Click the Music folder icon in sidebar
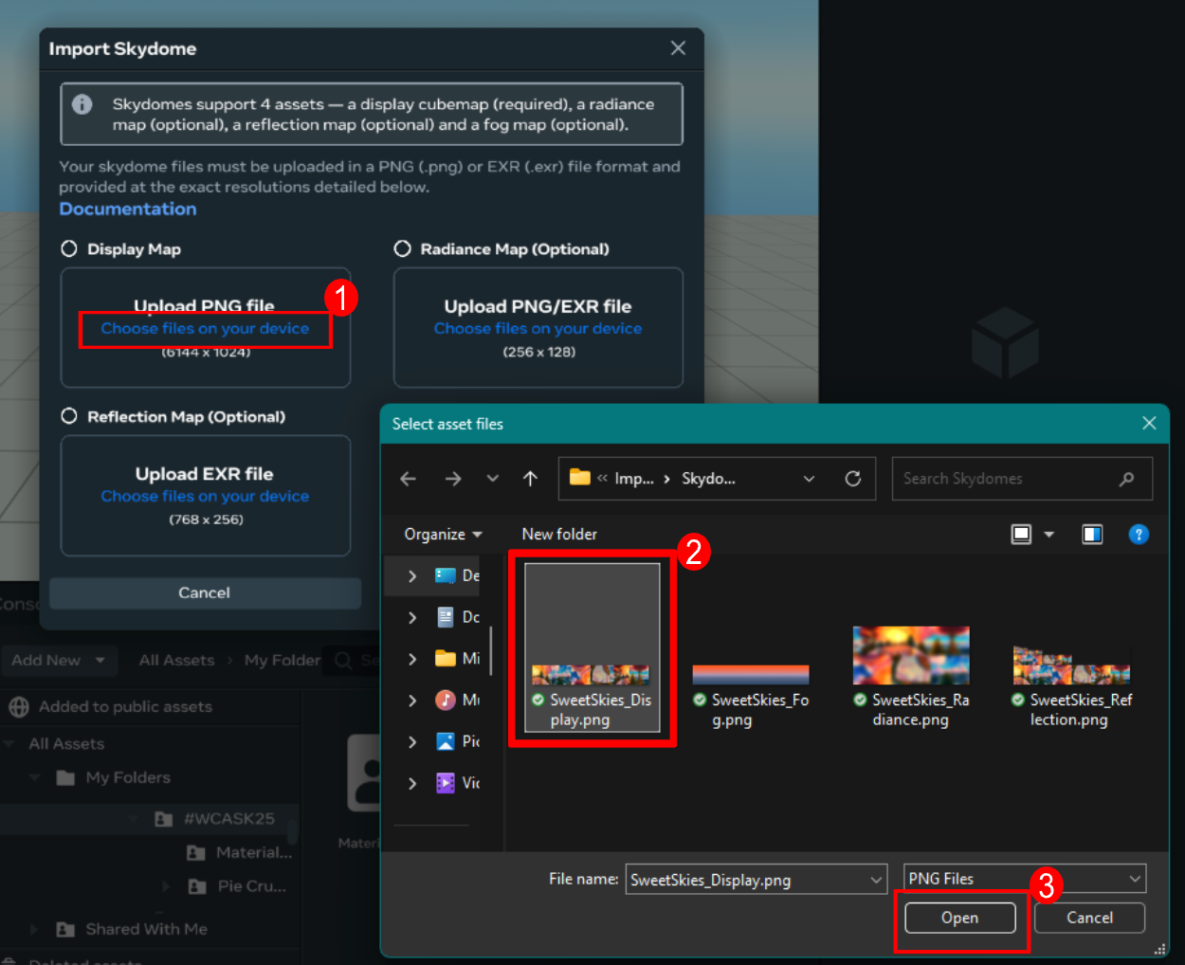The image size is (1185, 965). pos(445,700)
